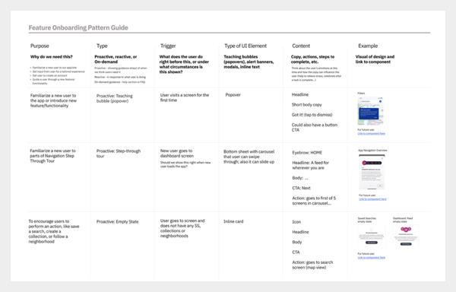456x292 pixels.
Task: Follow component link under Saved Searches example
Action: point(372,257)
